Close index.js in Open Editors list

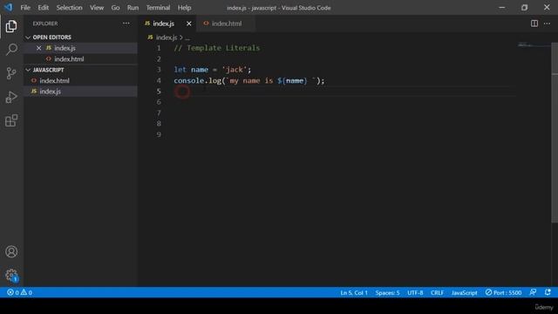[x=38, y=48]
